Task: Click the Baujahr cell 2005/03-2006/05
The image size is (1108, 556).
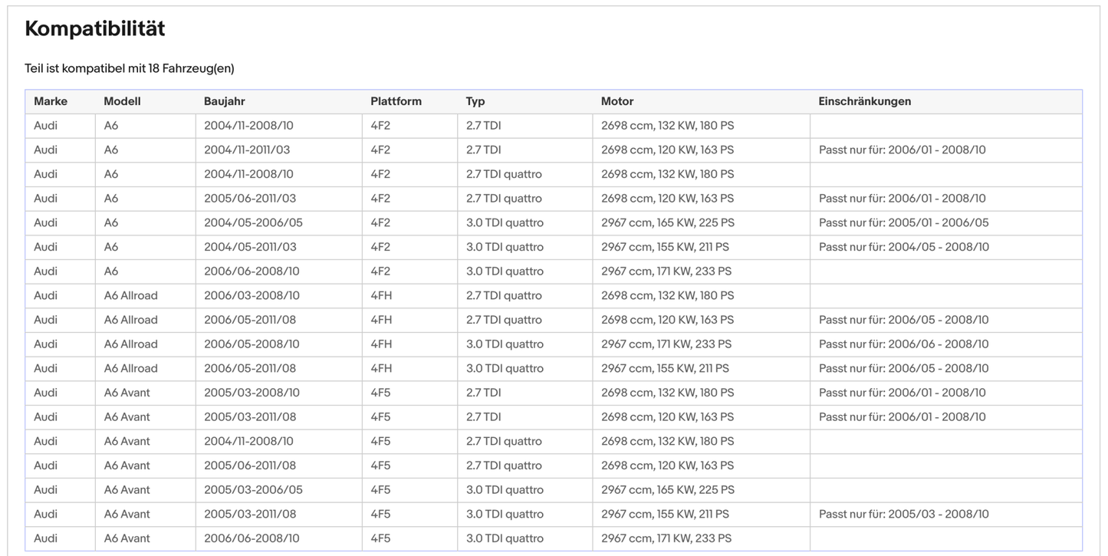Action: click(x=253, y=490)
